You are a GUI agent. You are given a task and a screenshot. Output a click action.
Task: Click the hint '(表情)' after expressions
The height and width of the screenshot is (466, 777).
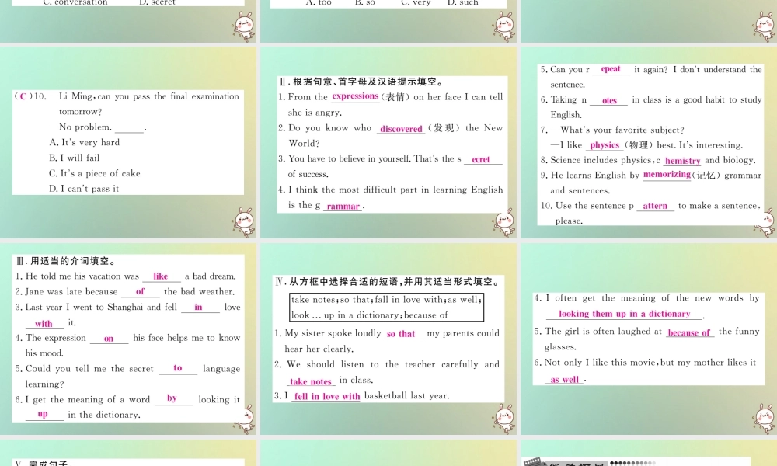396,97
